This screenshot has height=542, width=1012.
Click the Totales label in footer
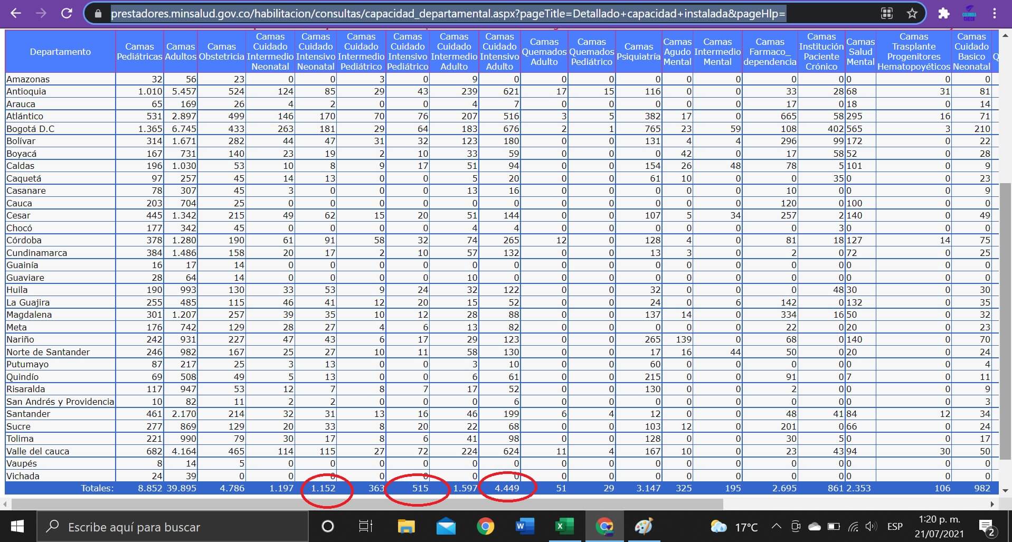point(97,488)
